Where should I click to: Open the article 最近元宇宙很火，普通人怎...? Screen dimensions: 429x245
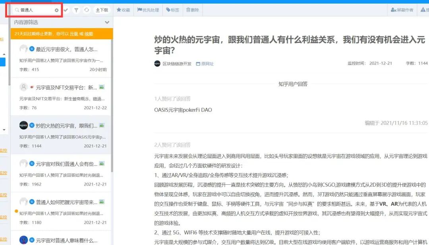(66, 50)
